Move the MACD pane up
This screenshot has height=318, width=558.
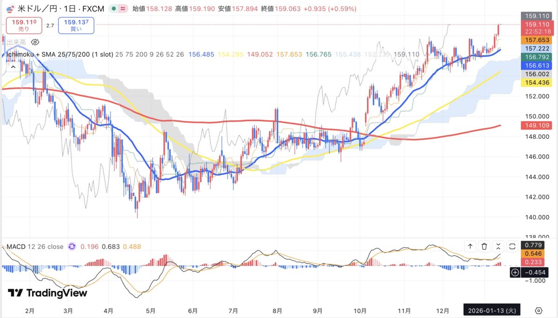point(470,247)
